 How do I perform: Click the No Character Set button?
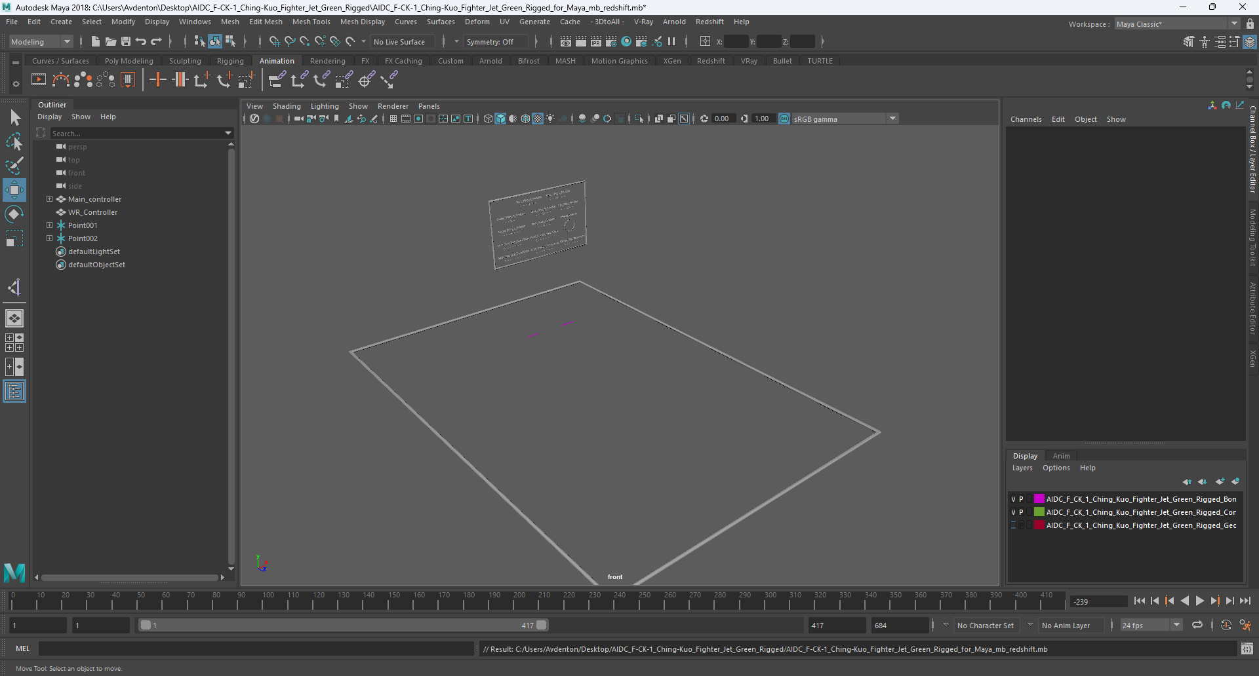985,626
